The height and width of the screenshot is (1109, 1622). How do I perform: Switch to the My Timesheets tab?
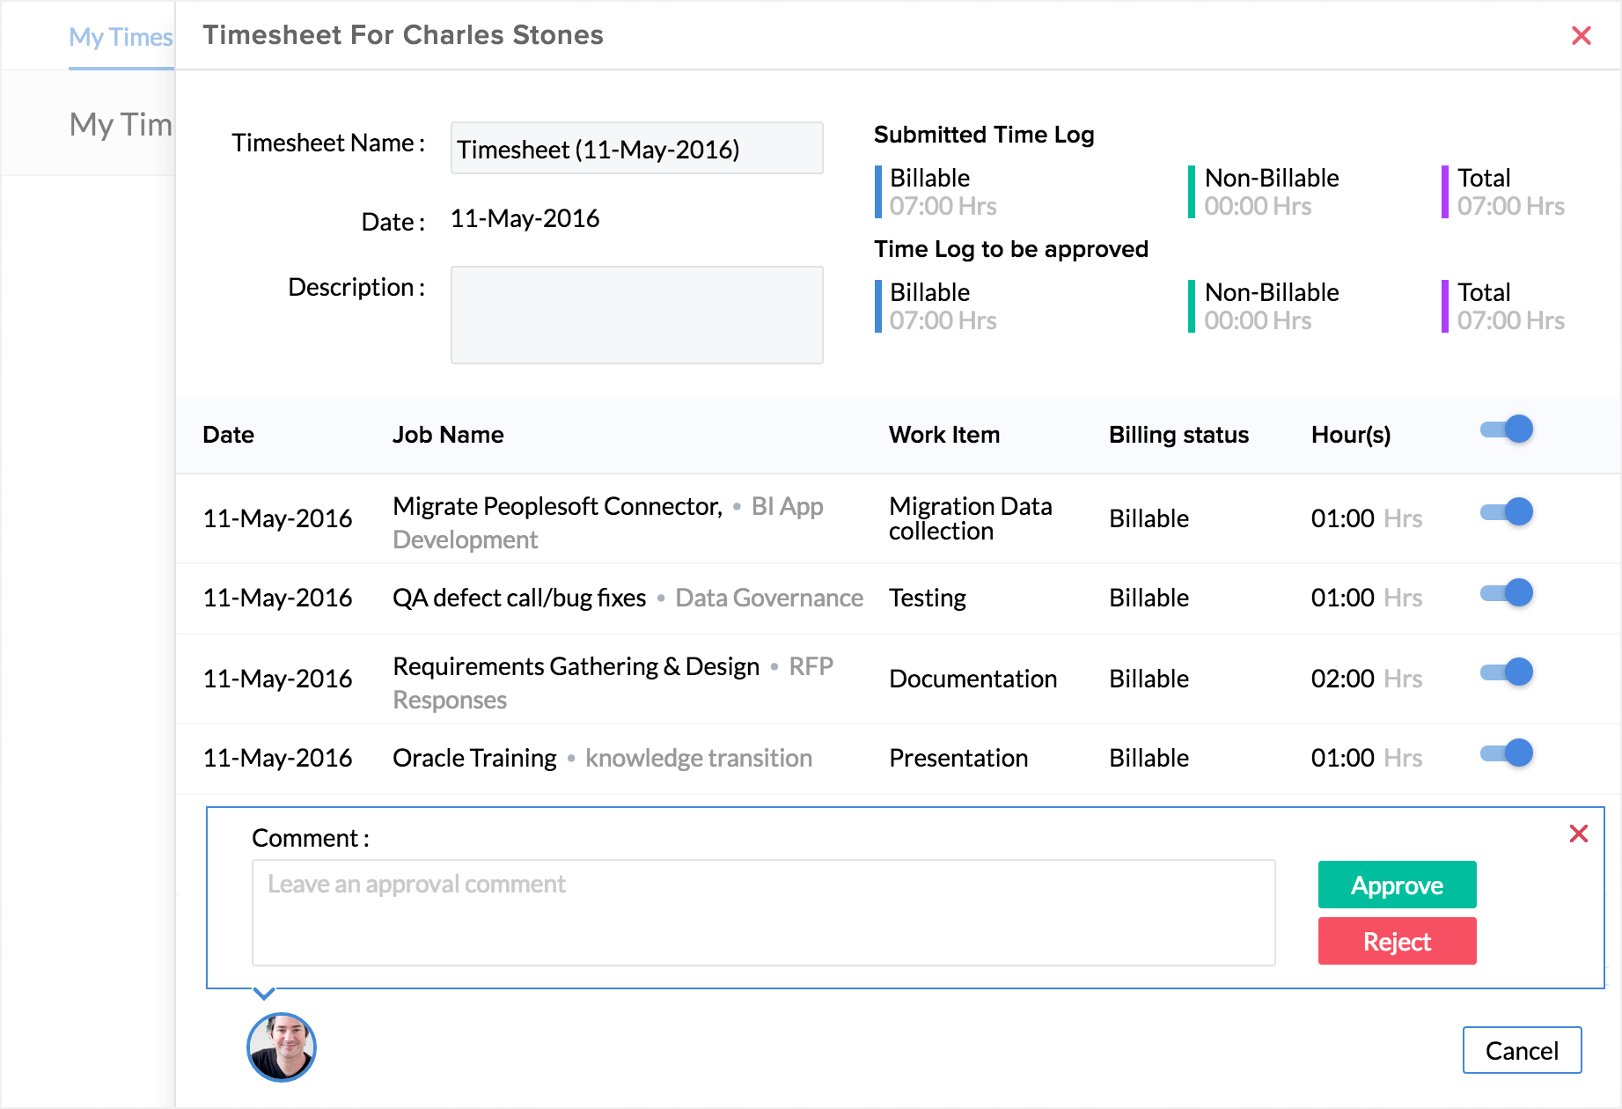point(121,37)
